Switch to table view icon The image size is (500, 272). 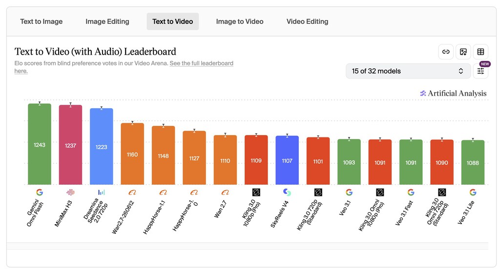tap(480, 52)
